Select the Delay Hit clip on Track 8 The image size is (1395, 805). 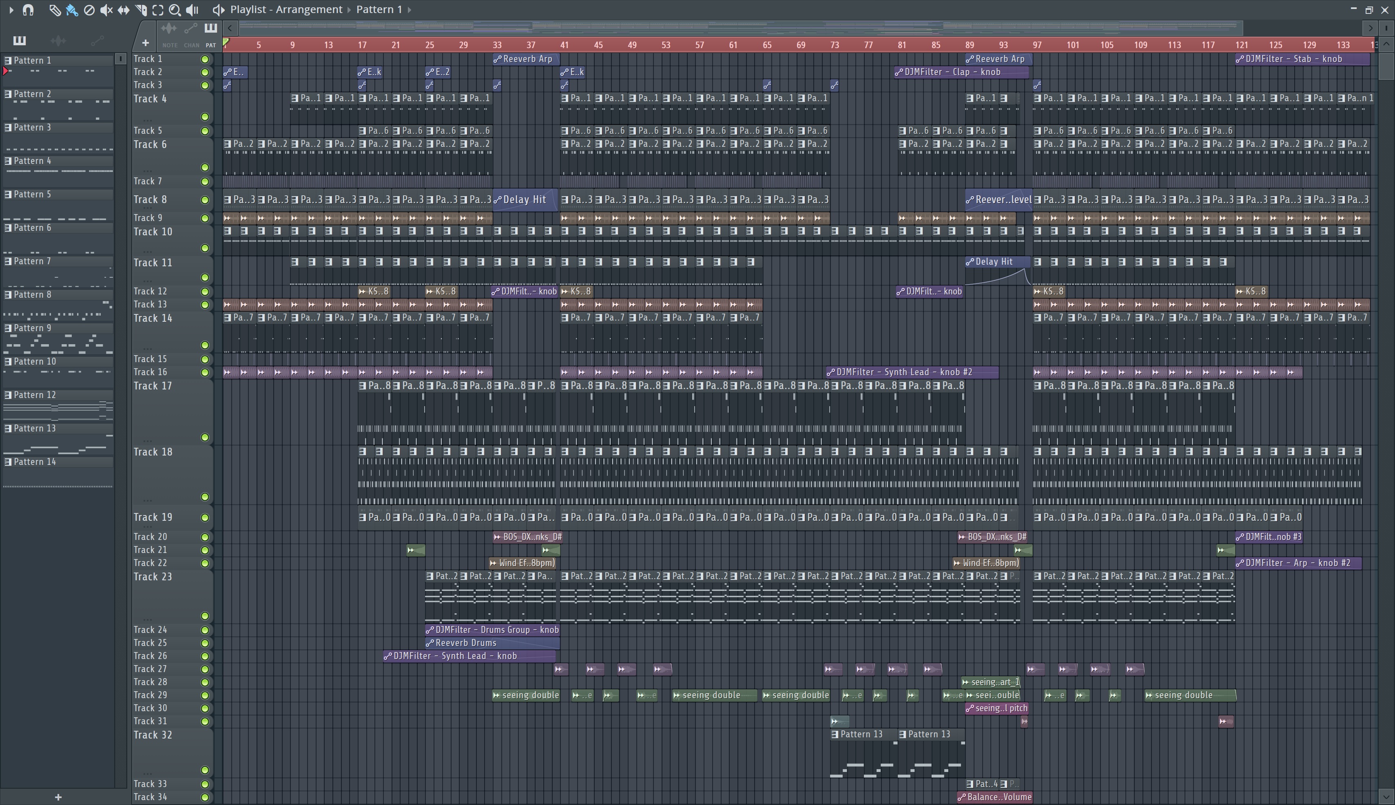(x=525, y=199)
